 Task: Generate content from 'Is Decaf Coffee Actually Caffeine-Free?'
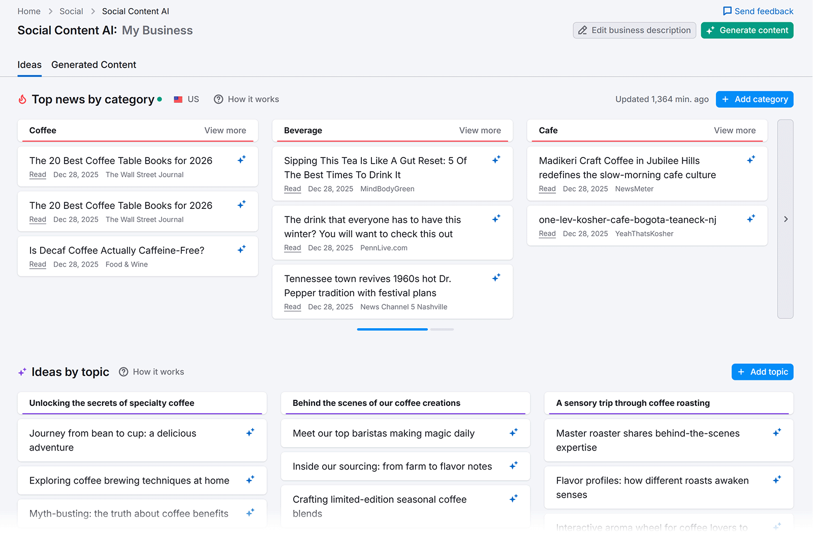(x=242, y=249)
